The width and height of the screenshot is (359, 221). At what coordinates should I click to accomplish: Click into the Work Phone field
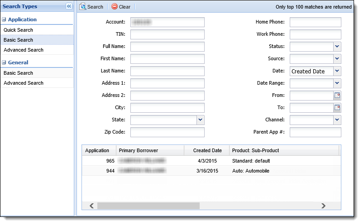pos(315,34)
